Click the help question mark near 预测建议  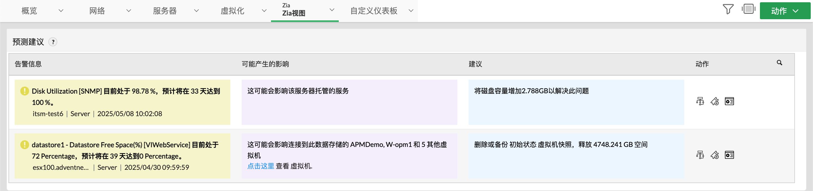tap(53, 42)
